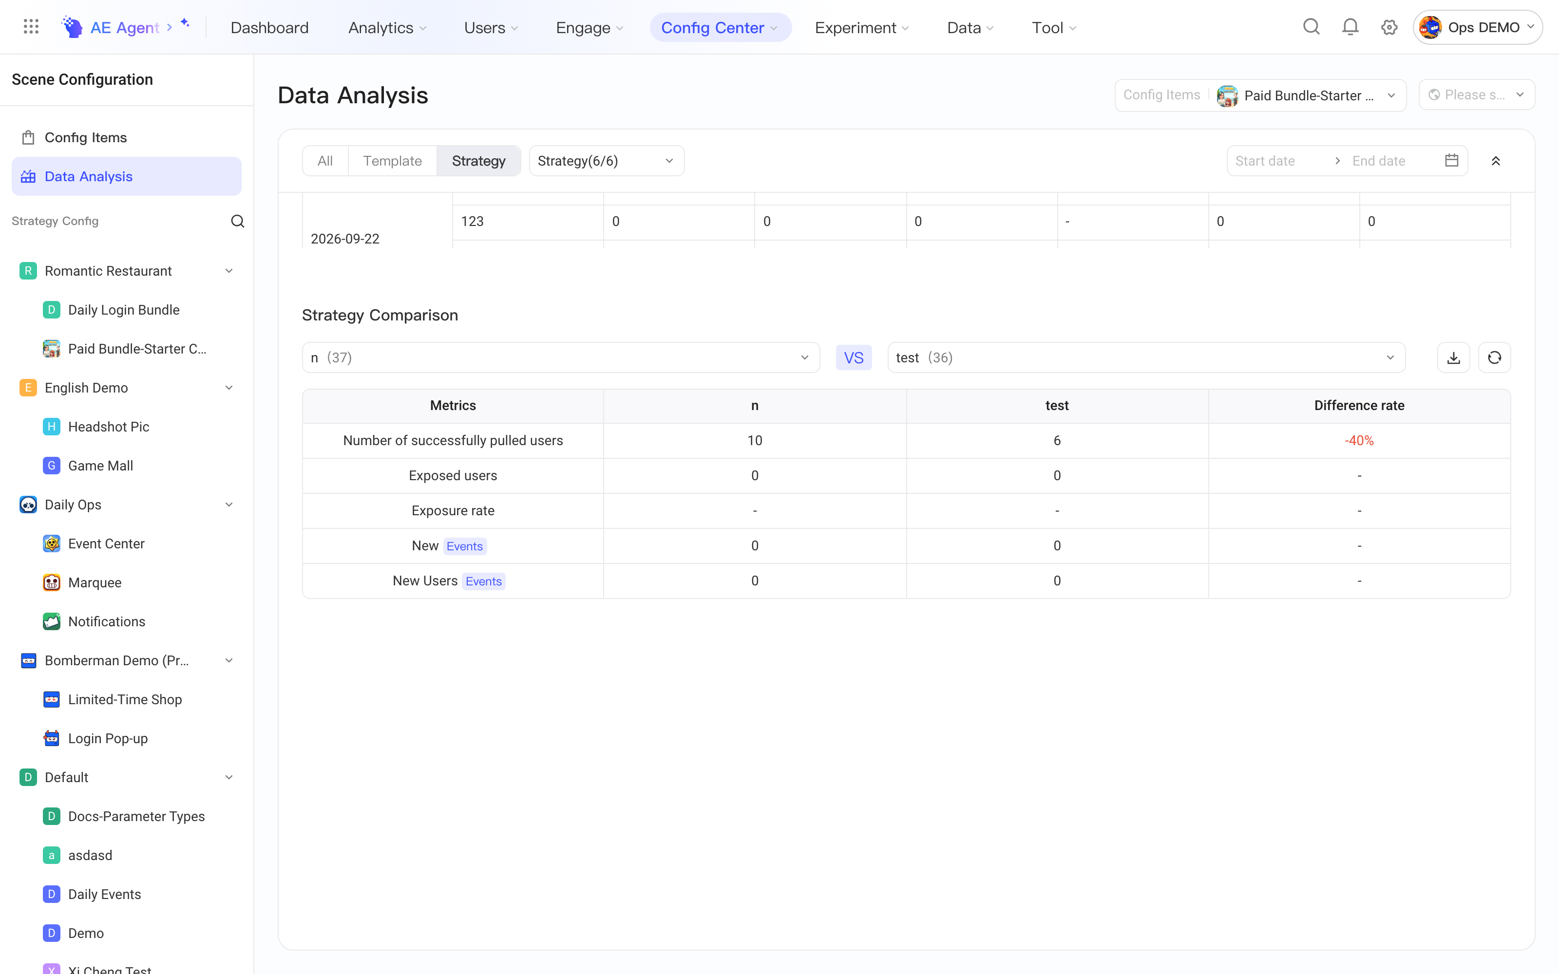The height and width of the screenshot is (974, 1559).
Task: Download the strategy comparison data
Action: click(x=1453, y=357)
